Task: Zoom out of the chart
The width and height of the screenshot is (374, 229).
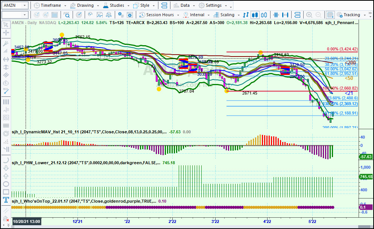Action: pyautogui.click(x=318, y=15)
